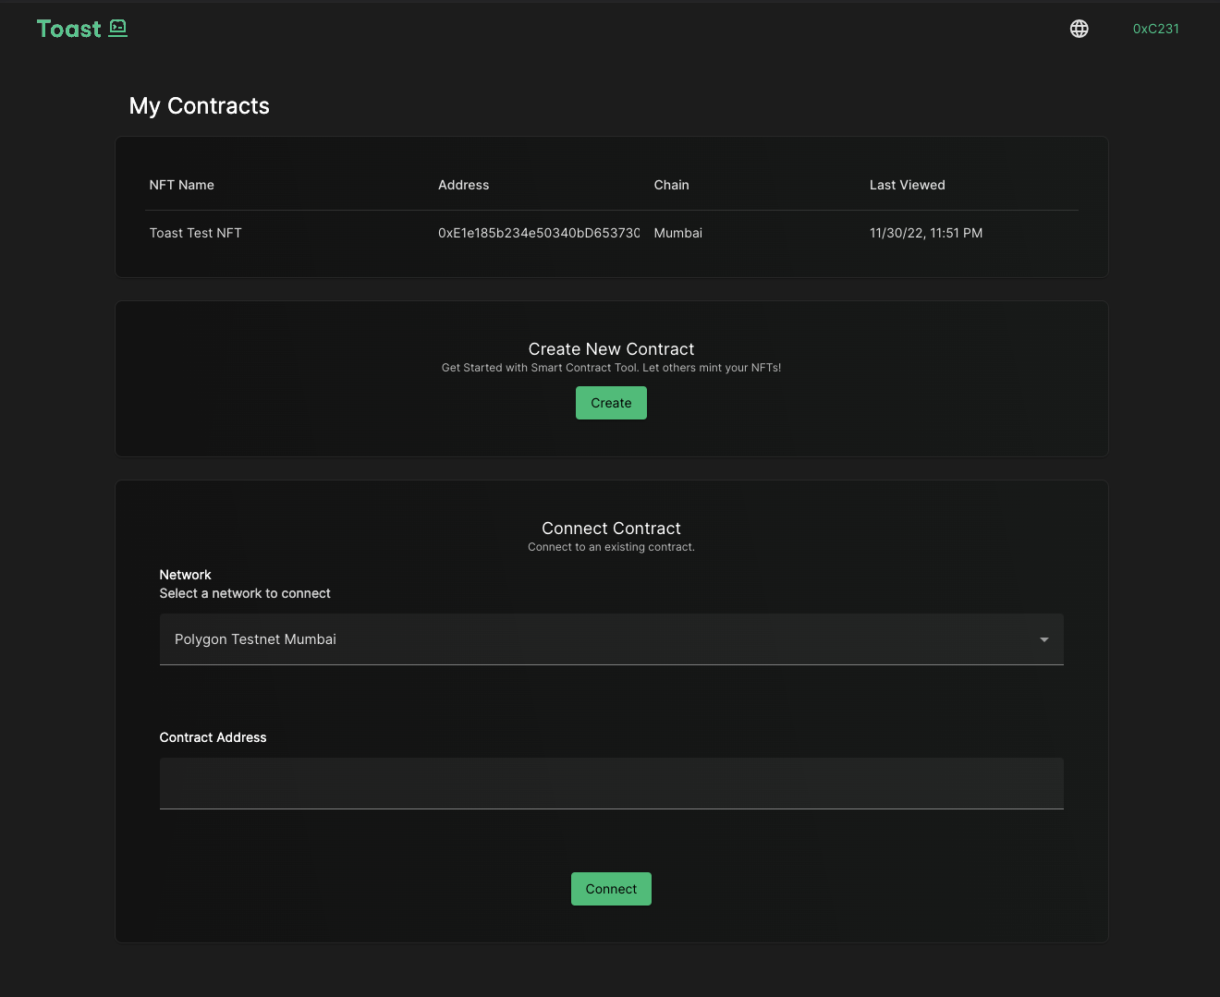Click the Create contract button
The height and width of the screenshot is (997, 1220).
click(x=611, y=403)
